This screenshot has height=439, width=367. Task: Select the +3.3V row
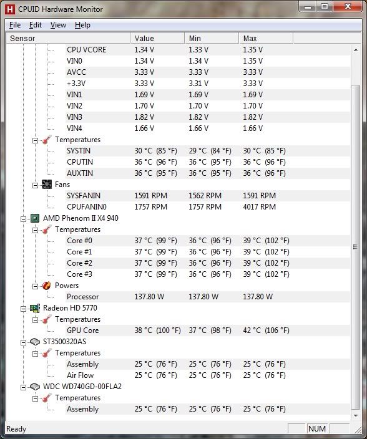pyautogui.click(x=207, y=83)
